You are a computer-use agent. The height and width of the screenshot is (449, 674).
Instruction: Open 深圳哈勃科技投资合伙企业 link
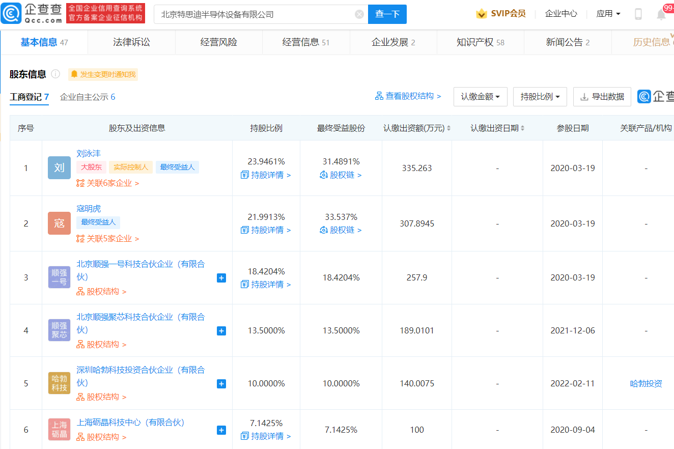click(141, 376)
